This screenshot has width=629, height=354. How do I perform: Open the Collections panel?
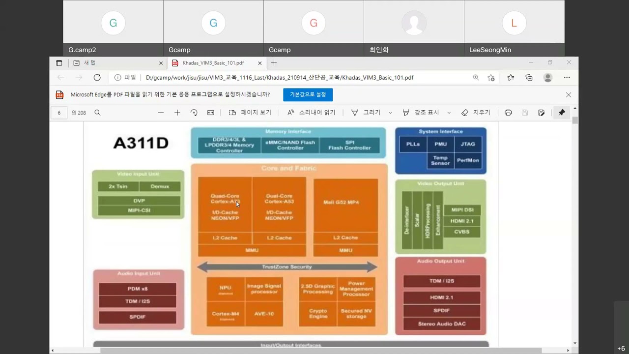coord(529,78)
